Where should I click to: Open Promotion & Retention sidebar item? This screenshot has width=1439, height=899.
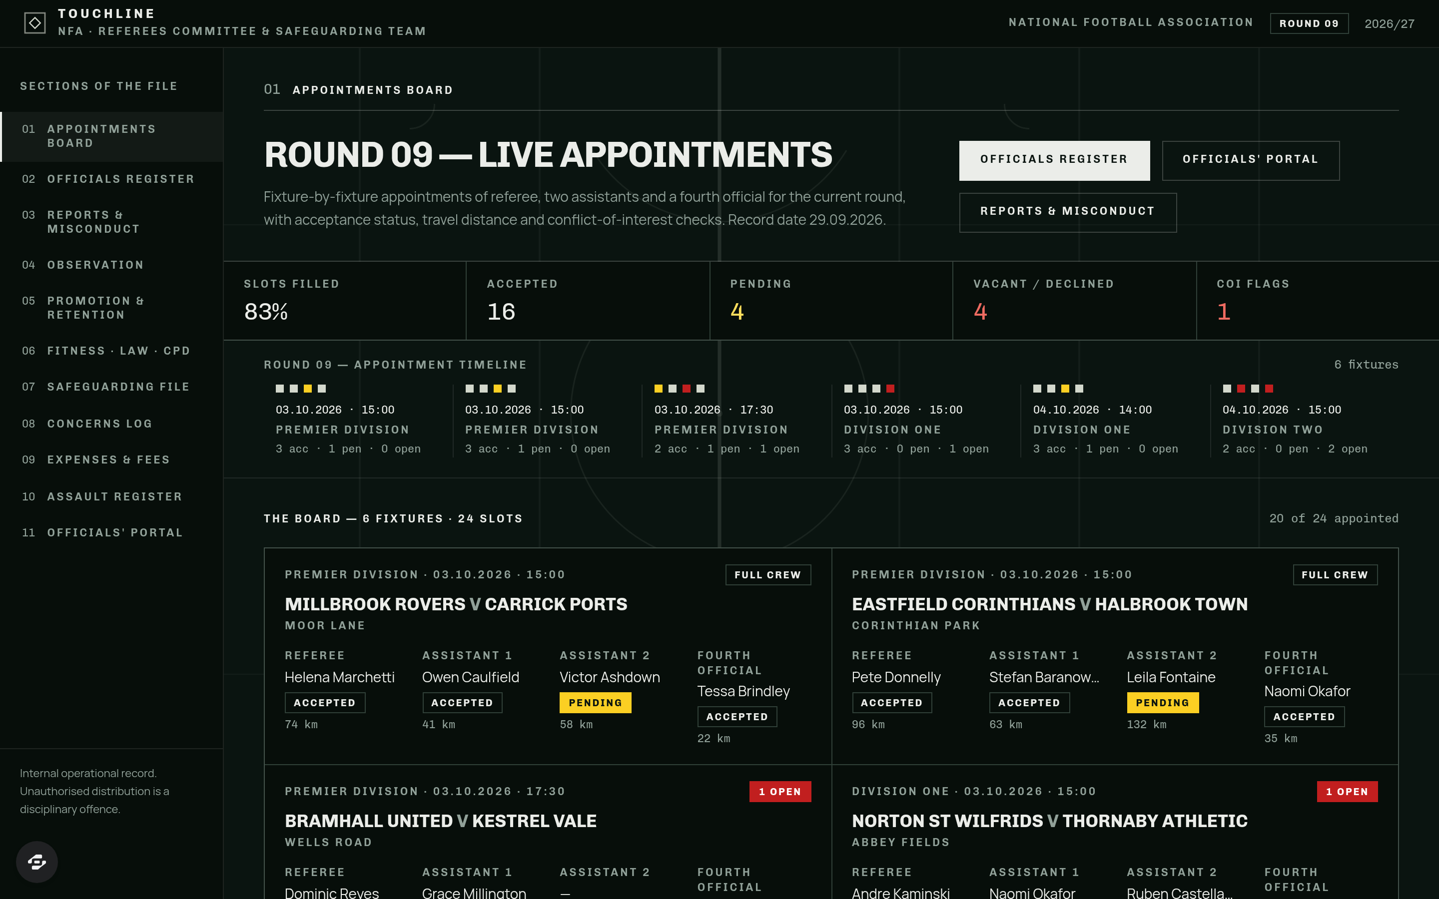pos(112,307)
